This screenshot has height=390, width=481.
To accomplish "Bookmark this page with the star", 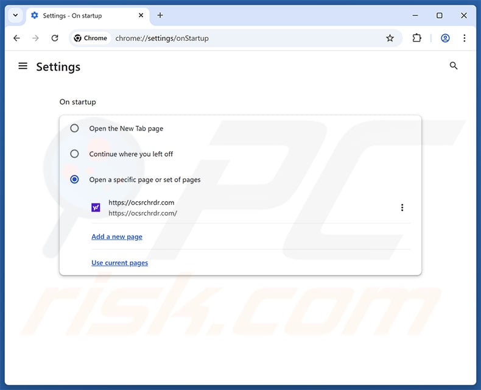I will (390, 38).
